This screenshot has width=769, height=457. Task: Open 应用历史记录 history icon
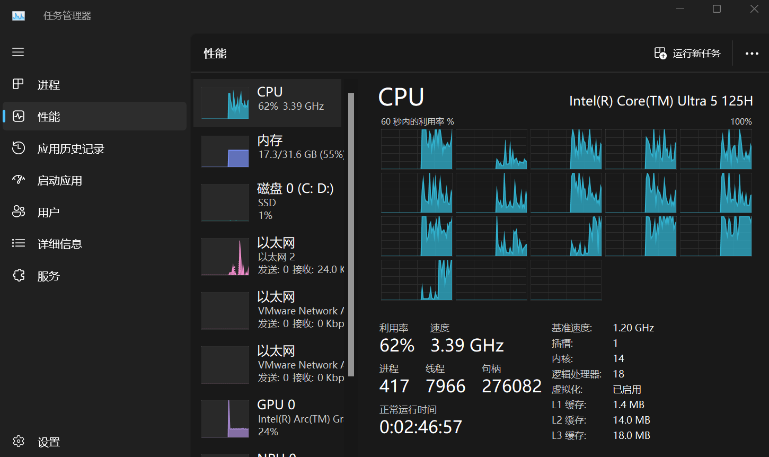(x=19, y=148)
